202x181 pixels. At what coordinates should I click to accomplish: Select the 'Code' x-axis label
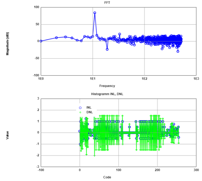[107, 177]
